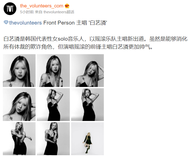Open the the_volunteers_com username link
The height and width of the screenshot is (157, 189).
[x=42, y=6]
